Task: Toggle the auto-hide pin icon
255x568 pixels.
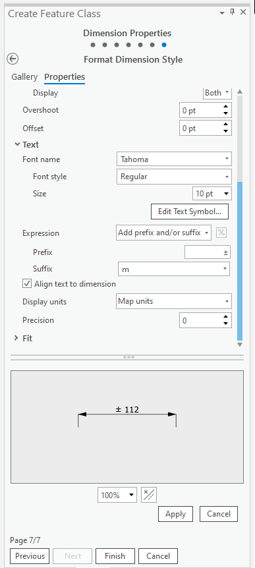Action: click(x=233, y=13)
